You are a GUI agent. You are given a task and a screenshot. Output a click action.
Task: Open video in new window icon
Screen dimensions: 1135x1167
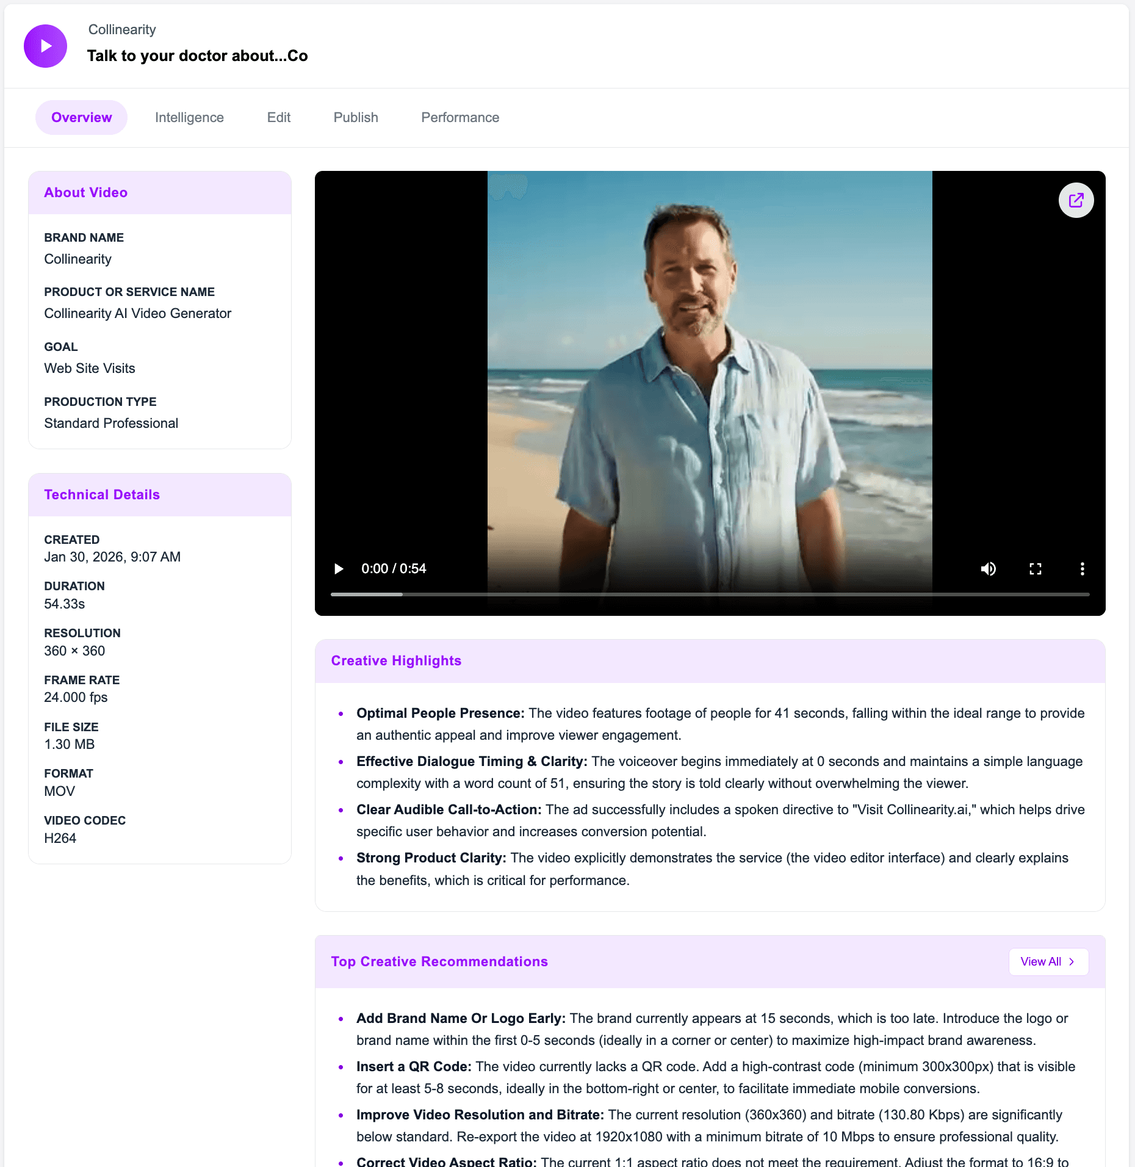1076,200
